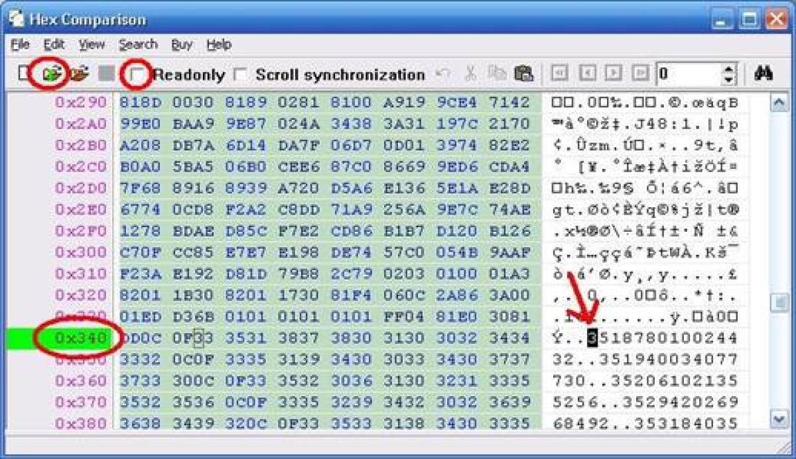Enable the Readonly checkbox
Viewport: 796px width, 459px height.
[x=139, y=74]
